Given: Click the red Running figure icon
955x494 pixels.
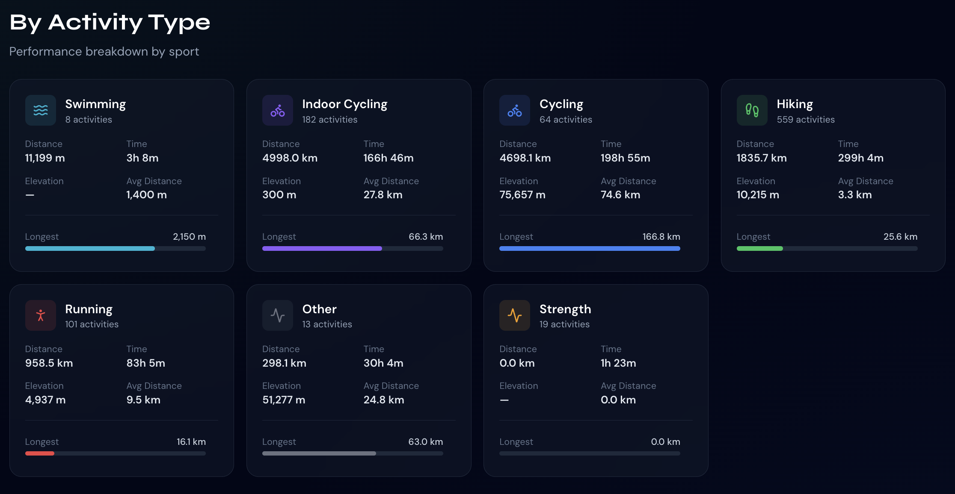Looking at the screenshot, I should 41,315.
